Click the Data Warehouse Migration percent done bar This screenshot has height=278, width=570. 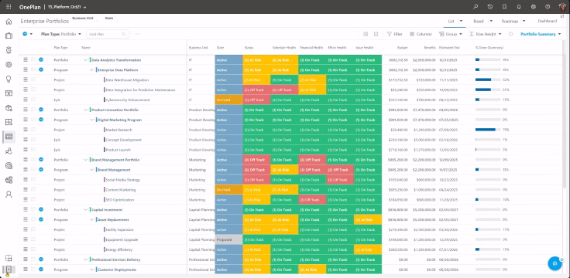pyautogui.click(x=488, y=80)
